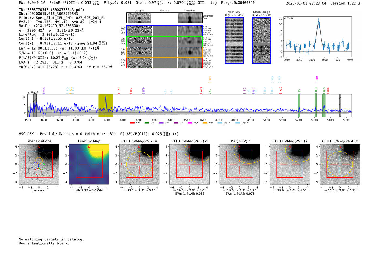Click the yellow highlighted band near 4000
The image size is (379, 258).
(106, 106)
